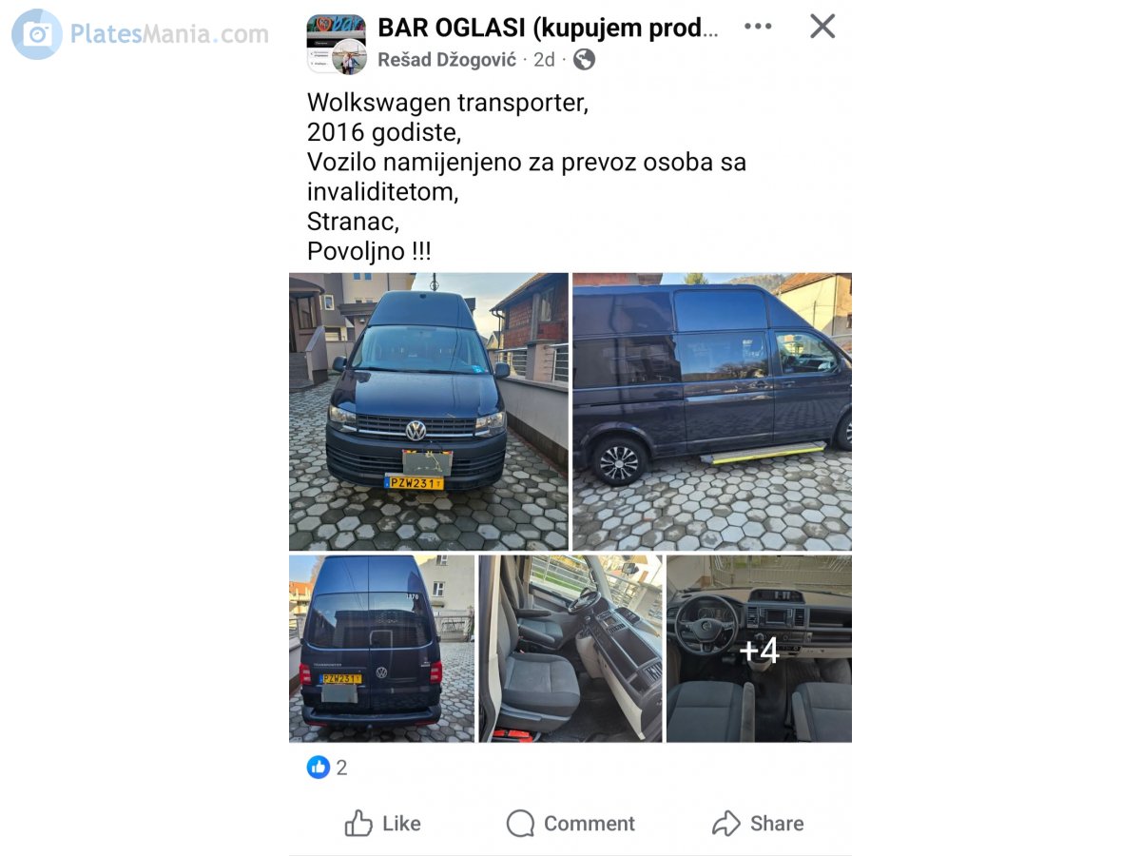Open the driver seat interior photo
The width and height of the screenshot is (1141, 856).
point(570,649)
